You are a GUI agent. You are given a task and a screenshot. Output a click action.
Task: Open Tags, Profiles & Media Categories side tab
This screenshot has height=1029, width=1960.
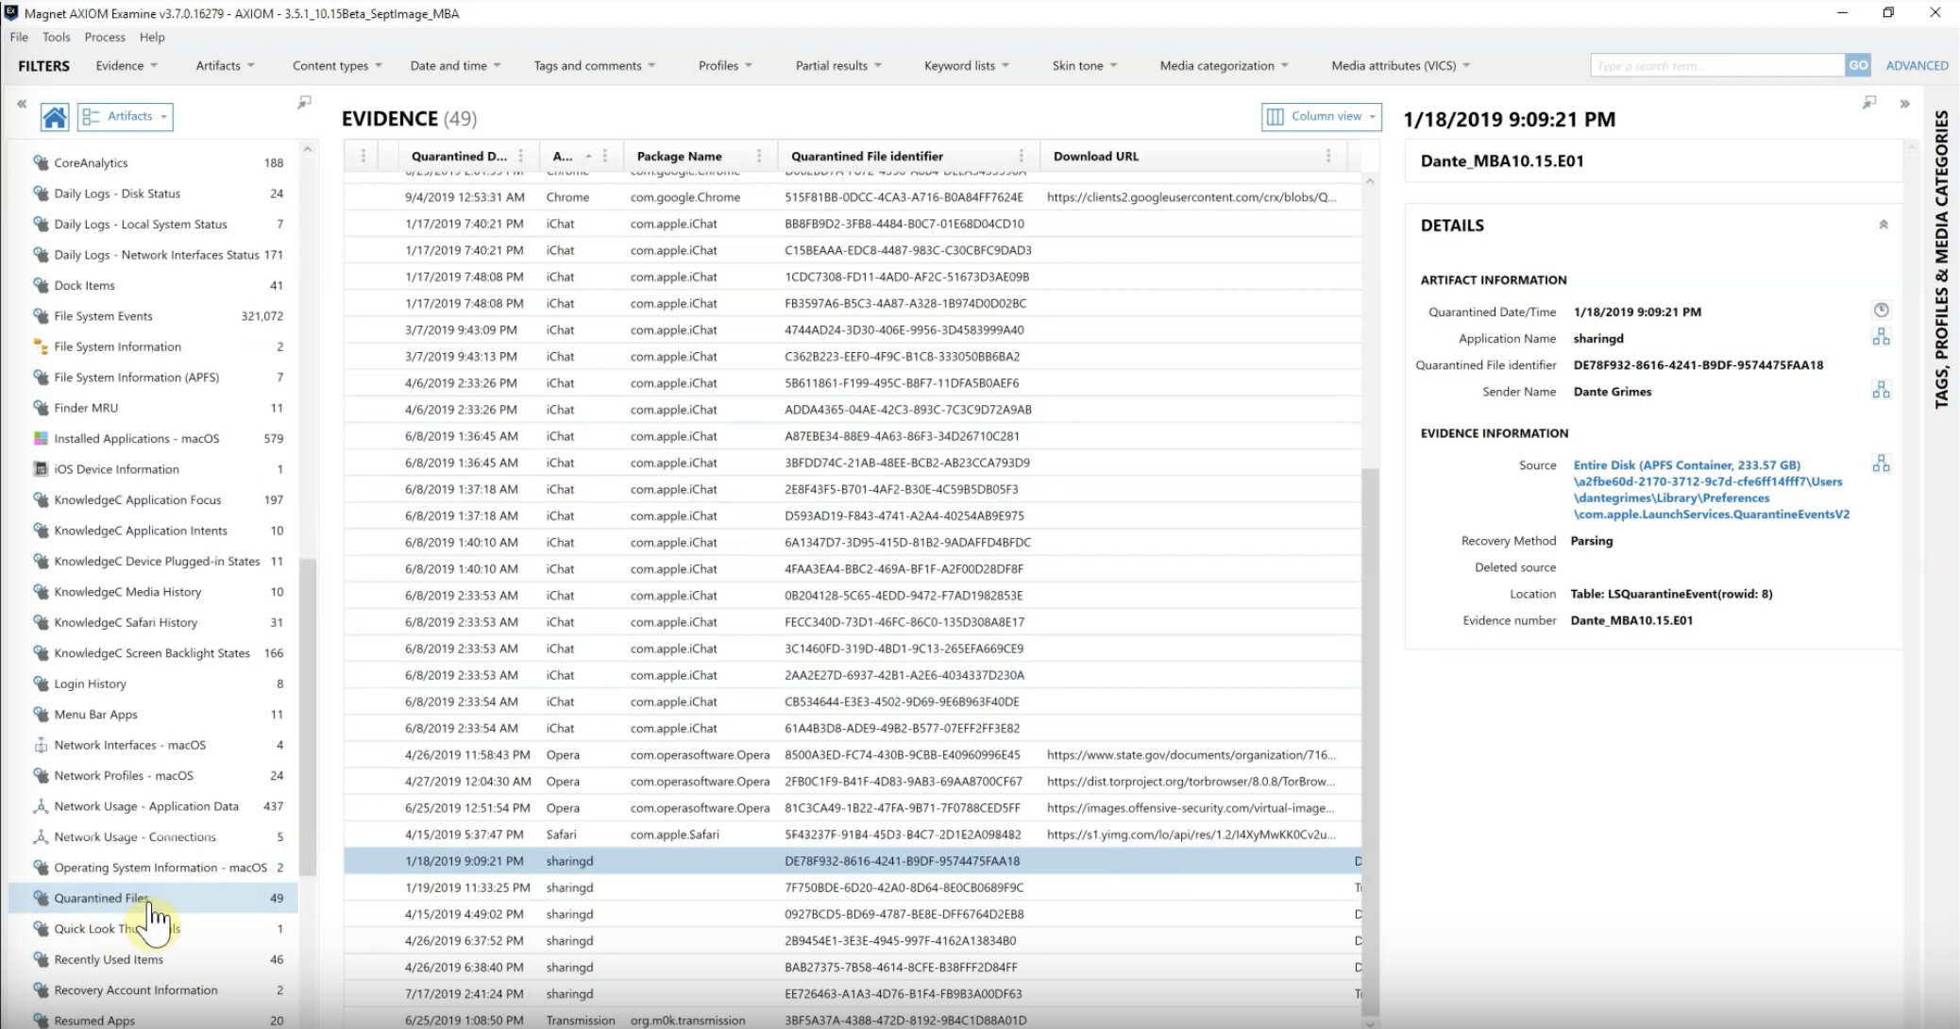(x=1941, y=260)
